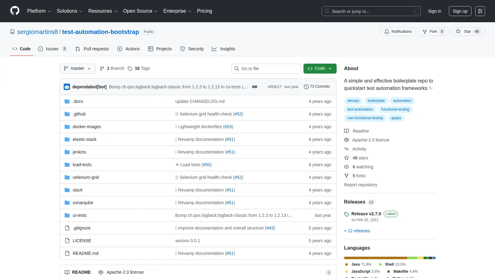Switch to the Insights tab

(223, 49)
